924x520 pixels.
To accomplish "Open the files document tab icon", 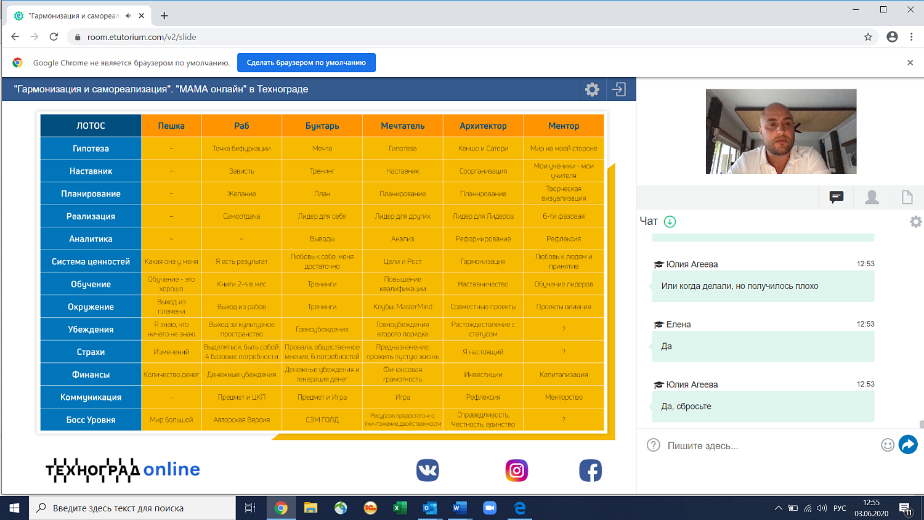I will click(x=907, y=197).
